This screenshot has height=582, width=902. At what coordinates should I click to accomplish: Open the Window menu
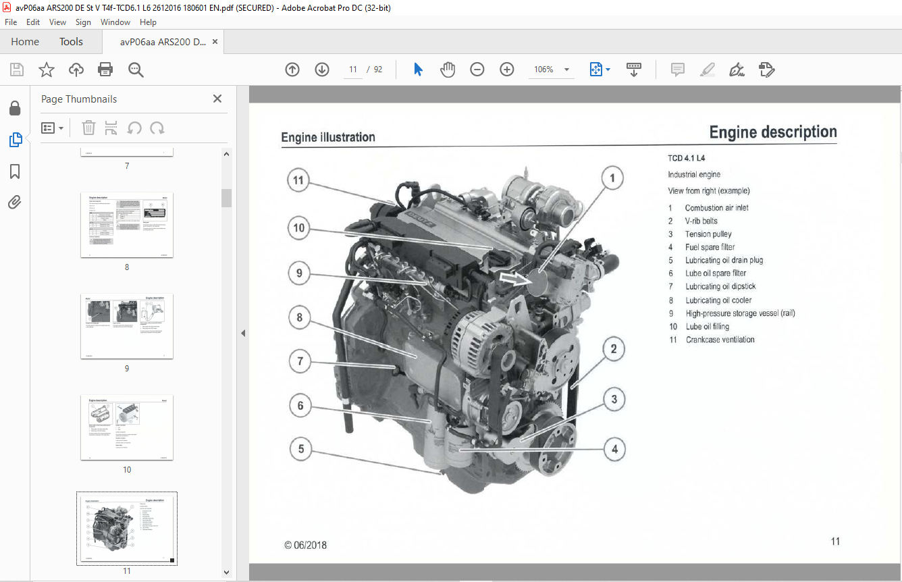(115, 22)
